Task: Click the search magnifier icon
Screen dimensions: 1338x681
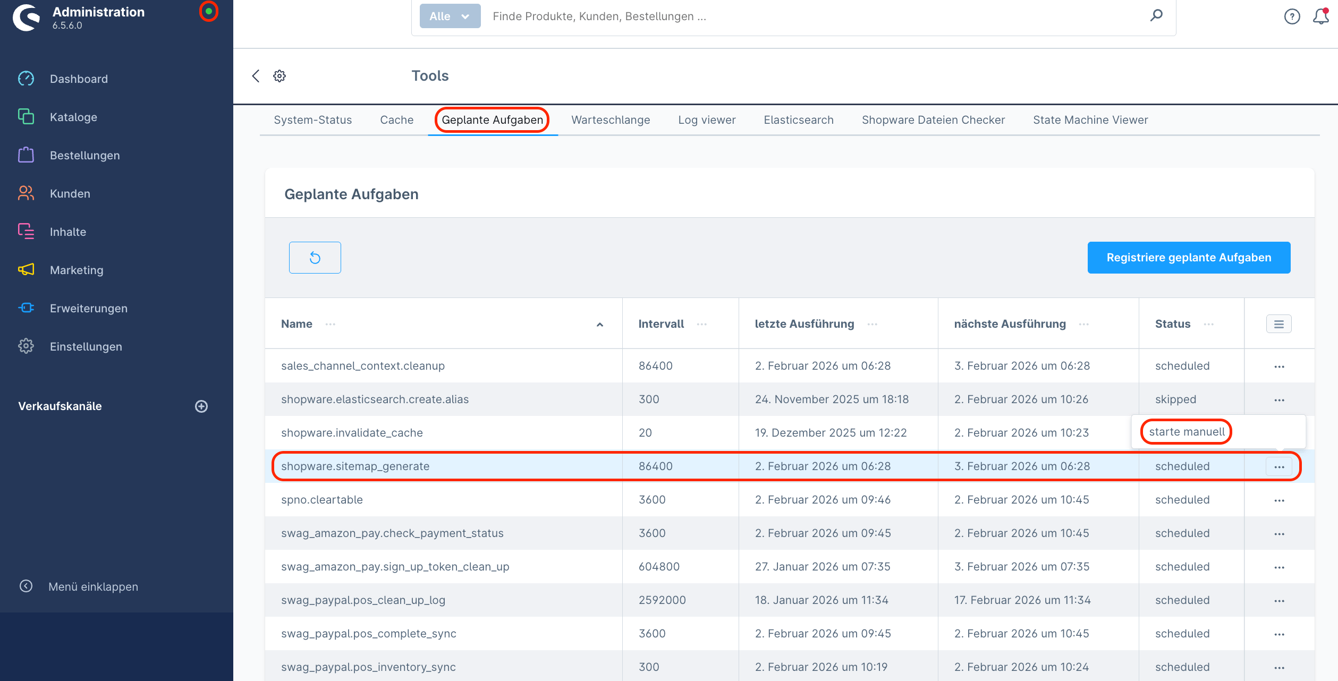Action: click(x=1156, y=16)
